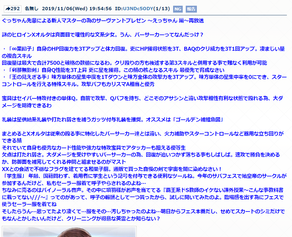Click the post timestamp 2019/11/06(Wed) 19:54:56

(x=76, y=9)
